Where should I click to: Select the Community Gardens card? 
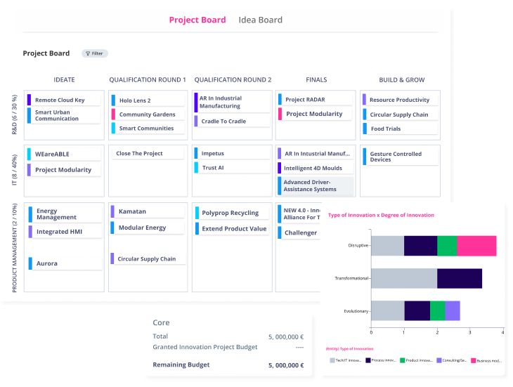[147, 114]
